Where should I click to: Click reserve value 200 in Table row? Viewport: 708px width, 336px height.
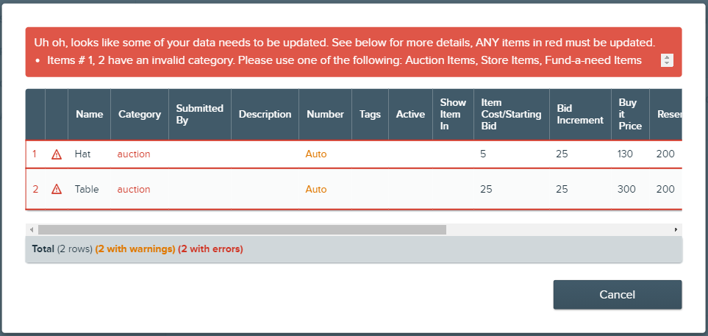click(x=665, y=189)
